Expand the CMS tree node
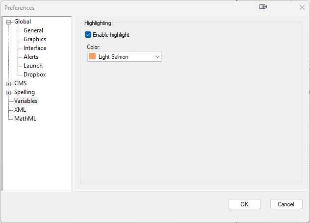 (x=8, y=83)
